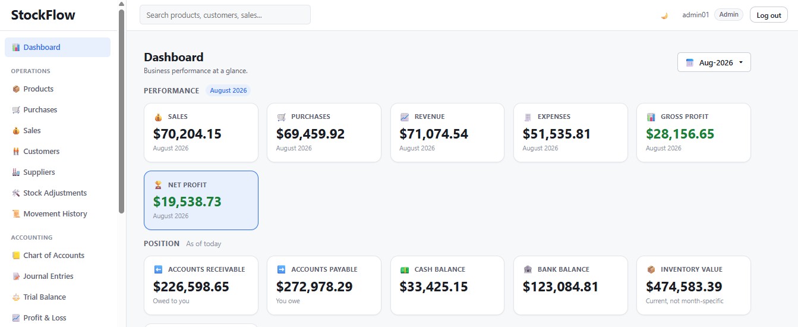The height and width of the screenshot is (327, 798).
Task: Click the sidebar scroll up arrow
Action: (121, 4)
